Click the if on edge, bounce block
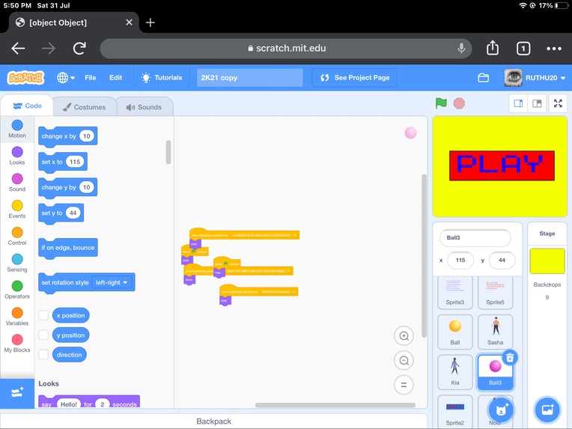 (x=68, y=248)
